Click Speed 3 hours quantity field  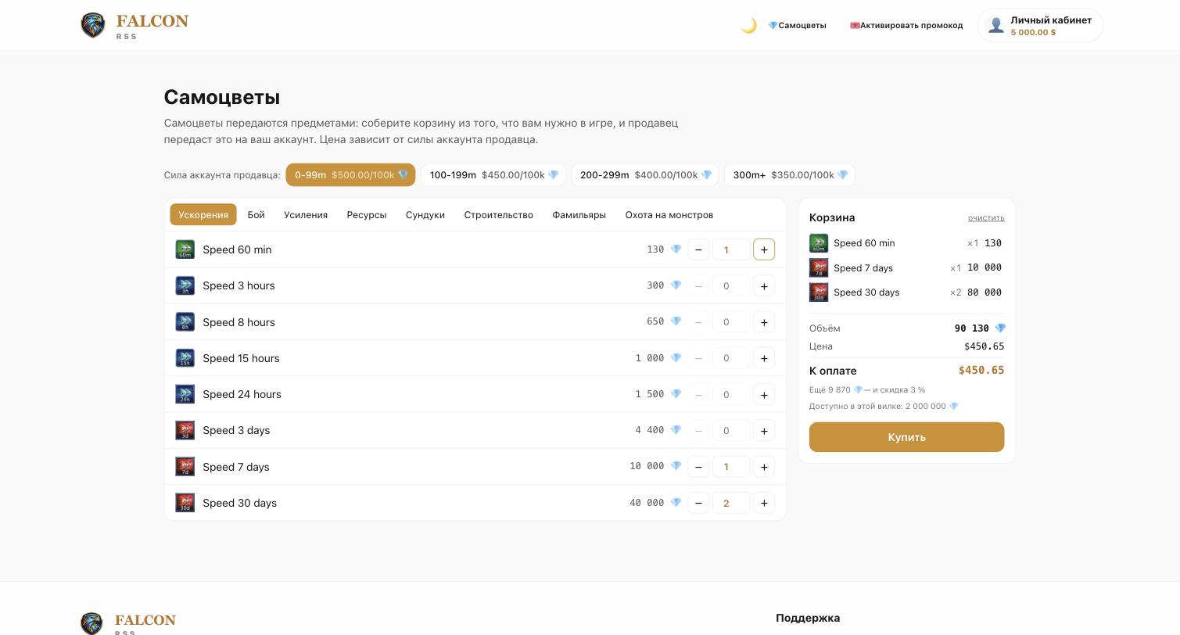tap(731, 285)
